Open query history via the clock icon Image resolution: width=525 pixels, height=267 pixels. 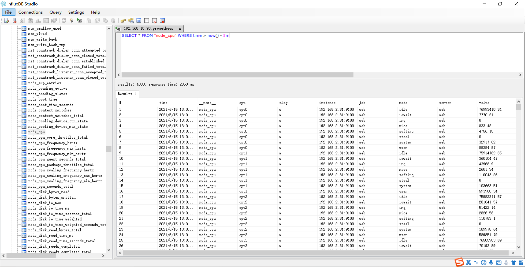click(22, 21)
